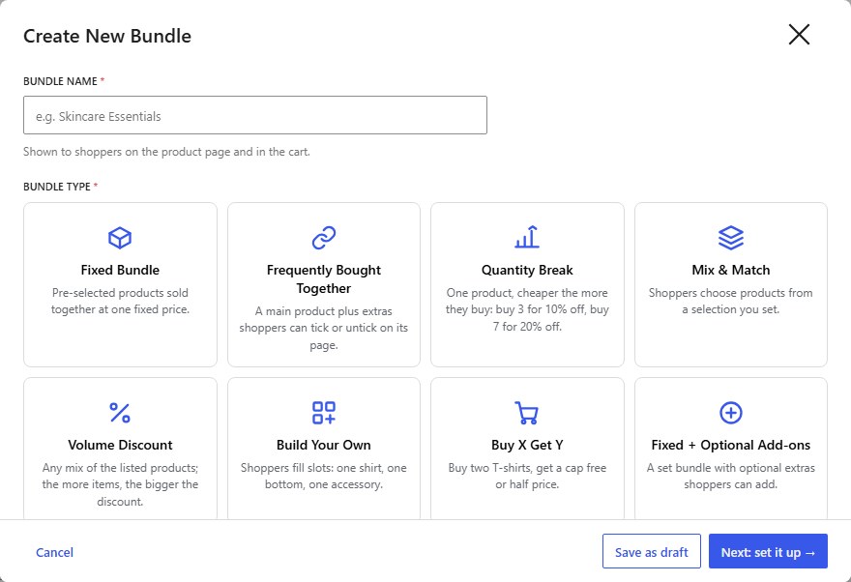Click the Build Your Own grid-plus icon
Screen dimensions: 851x582
(323, 413)
